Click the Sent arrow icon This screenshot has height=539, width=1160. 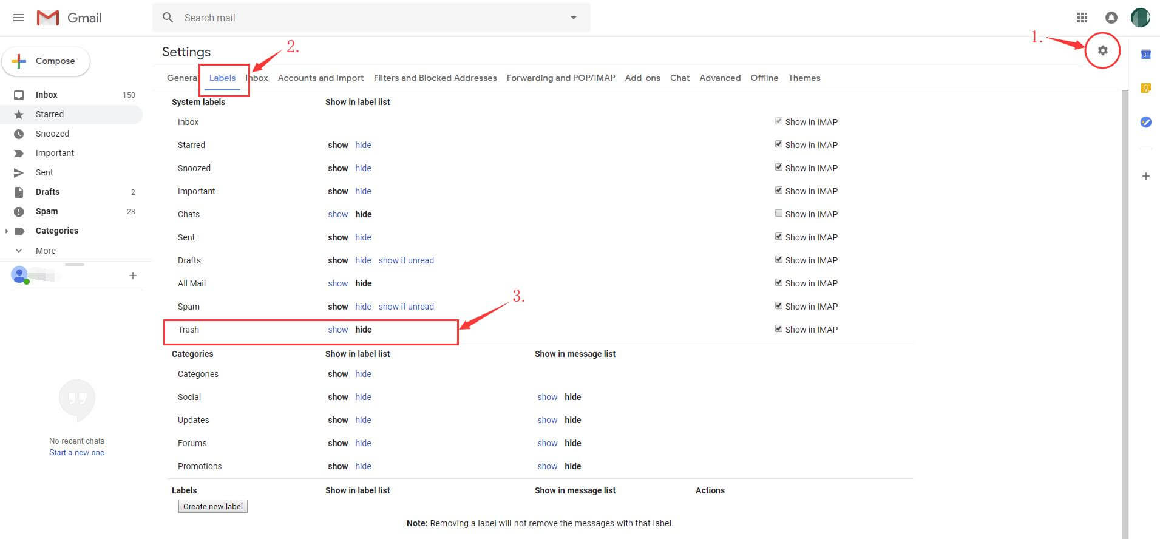point(19,172)
